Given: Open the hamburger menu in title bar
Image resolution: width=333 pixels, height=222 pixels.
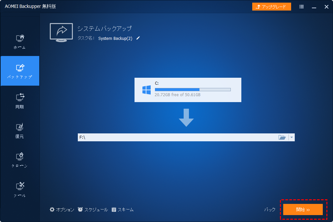Looking at the screenshot, I should (301, 7).
